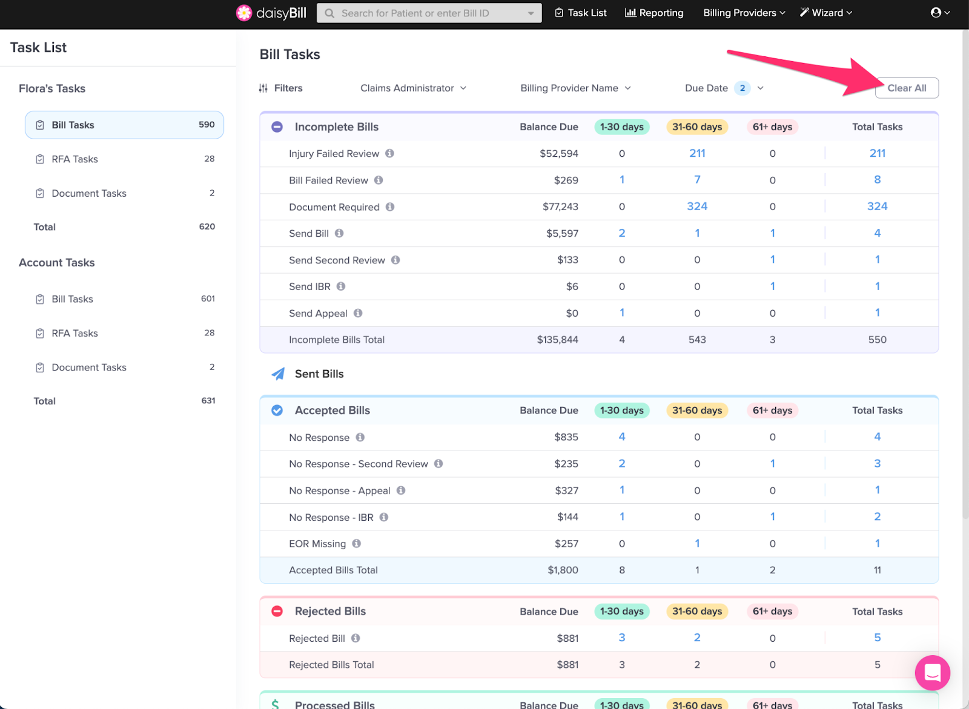Image resolution: width=969 pixels, height=709 pixels.
Task: Open the chat support bubble
Action: tap(932, 672)
